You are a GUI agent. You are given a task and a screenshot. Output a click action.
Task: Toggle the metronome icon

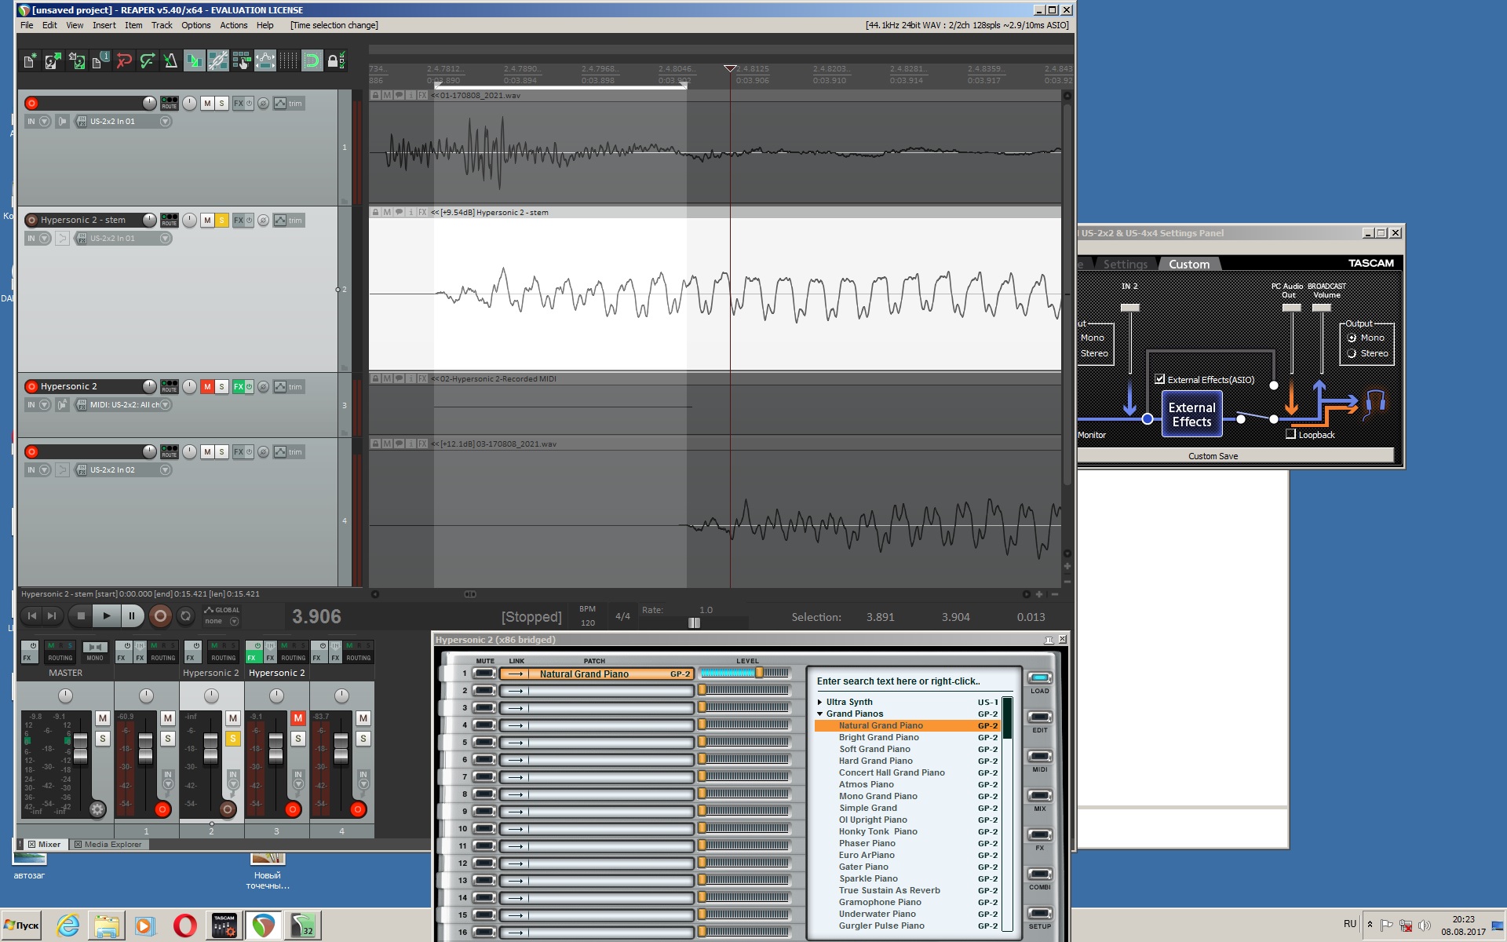[170, 61]
